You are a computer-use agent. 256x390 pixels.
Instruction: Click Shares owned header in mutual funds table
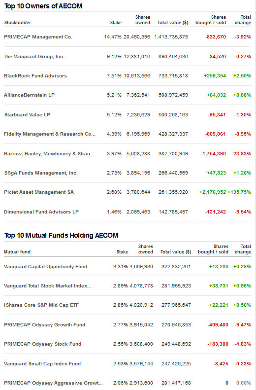tap(146, 249)
